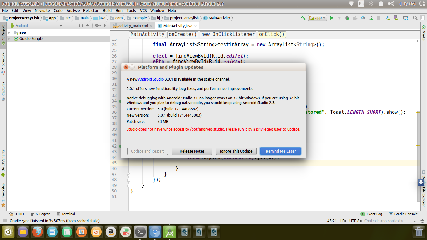Open the system volume indicator
Screen dimensions: 427x240
tap(391, 4)
